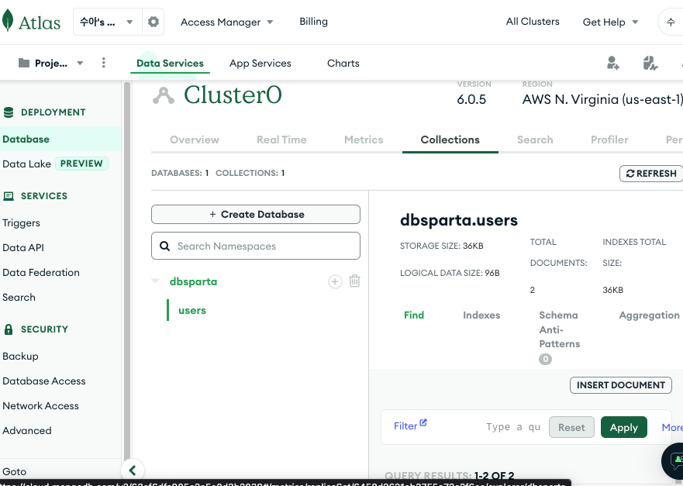Open Advanced in the sidebar
This screenshot has width=683, height=486.
(x=27, y=431)
